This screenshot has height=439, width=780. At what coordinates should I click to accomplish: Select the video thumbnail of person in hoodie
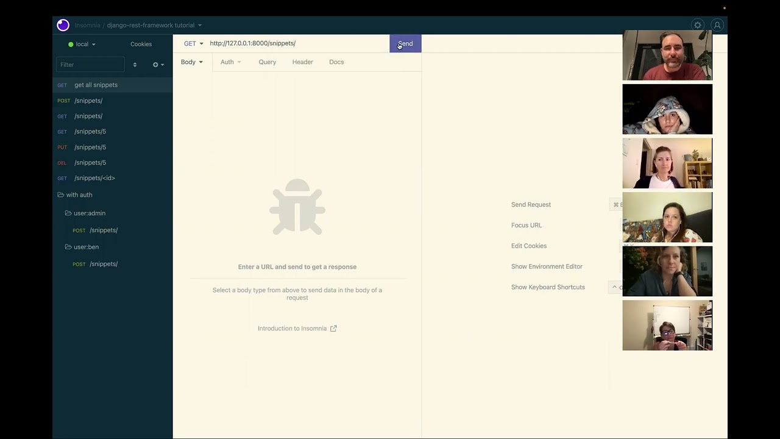coord(667,109)
